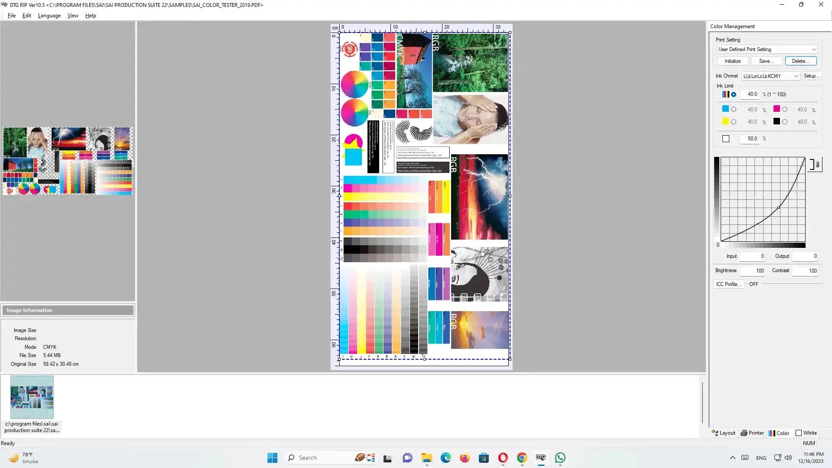Select the cyan channel radio button
Viewport: 832px width, 468px height.
click(x=734, y=109)
